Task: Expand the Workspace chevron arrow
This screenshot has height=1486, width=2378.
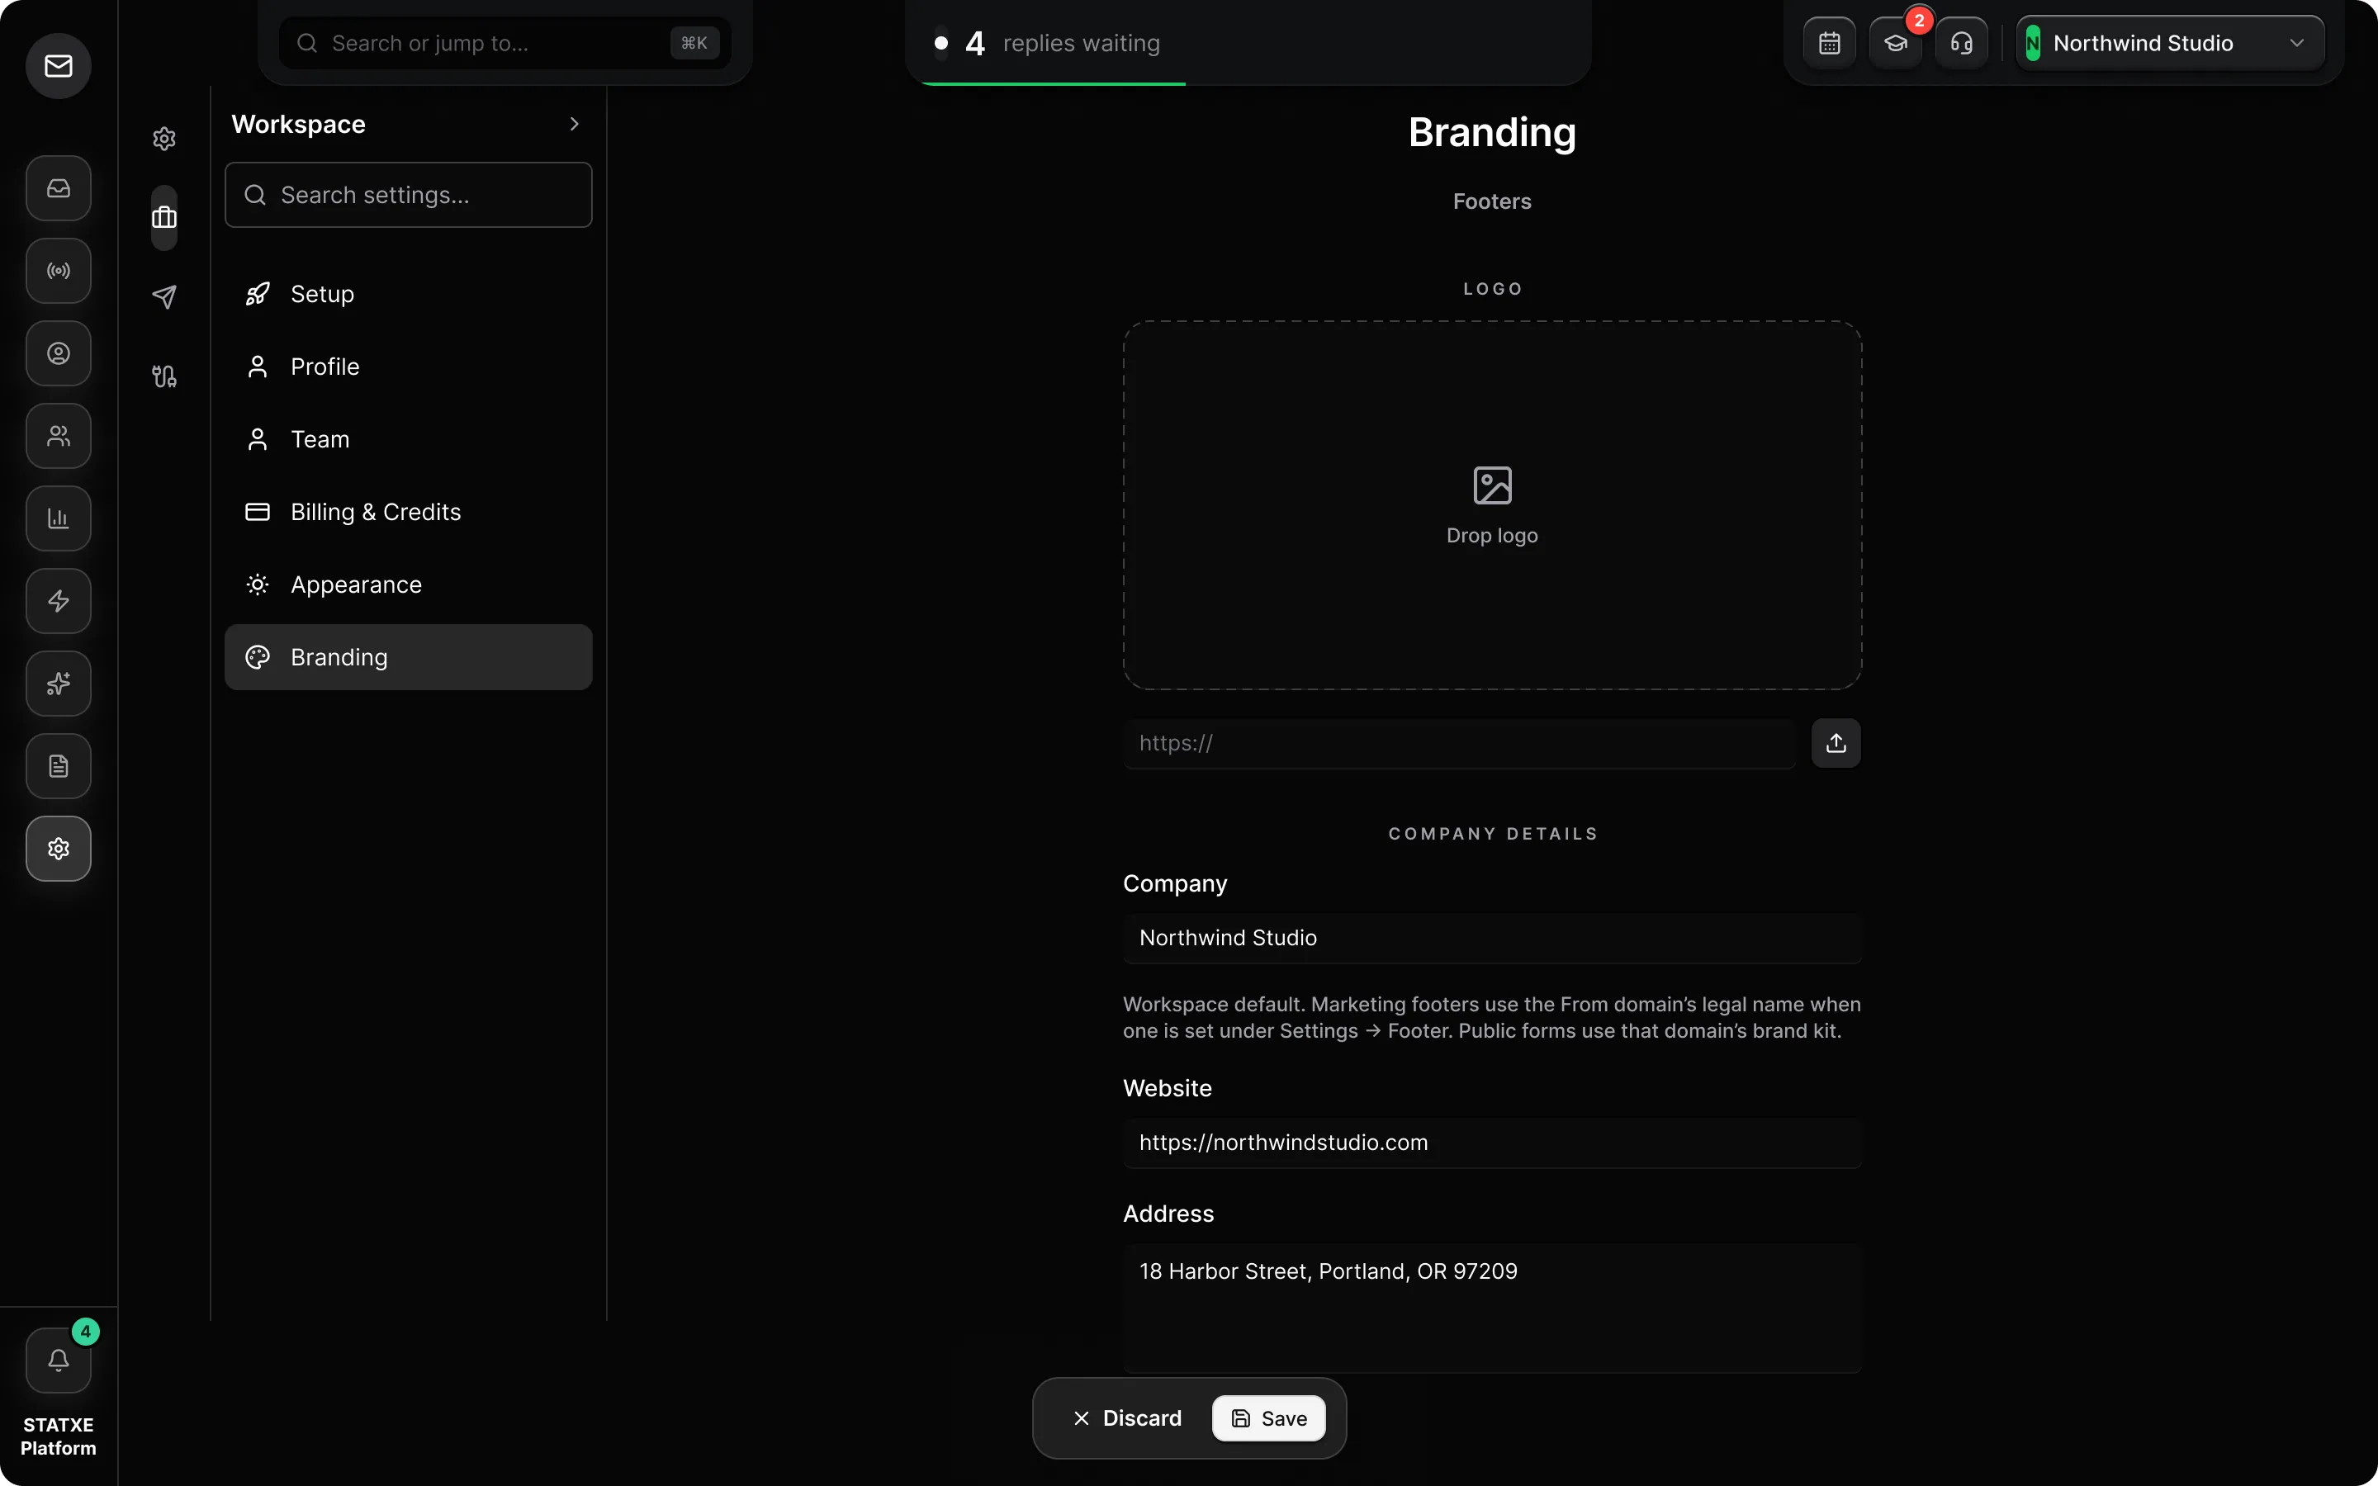Action: (x=574, y=124)
